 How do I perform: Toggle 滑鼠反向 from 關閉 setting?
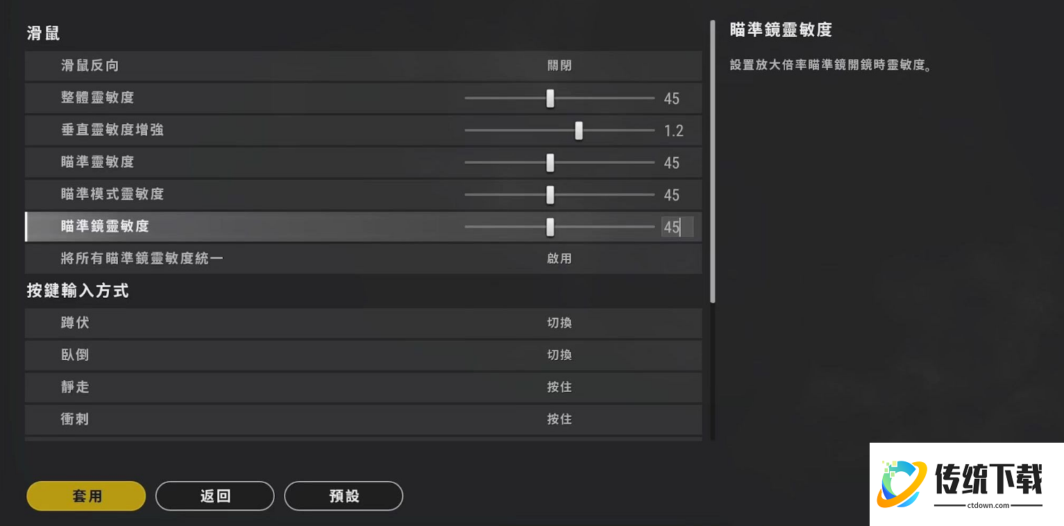[x=559, y=66]
